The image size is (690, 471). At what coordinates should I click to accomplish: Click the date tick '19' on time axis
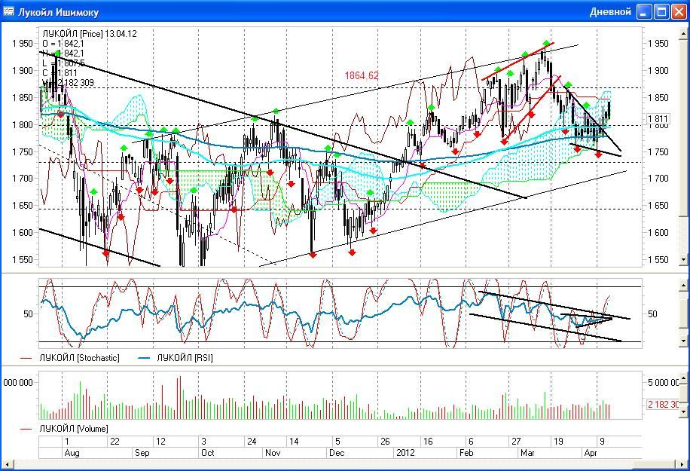coord(558,442)
